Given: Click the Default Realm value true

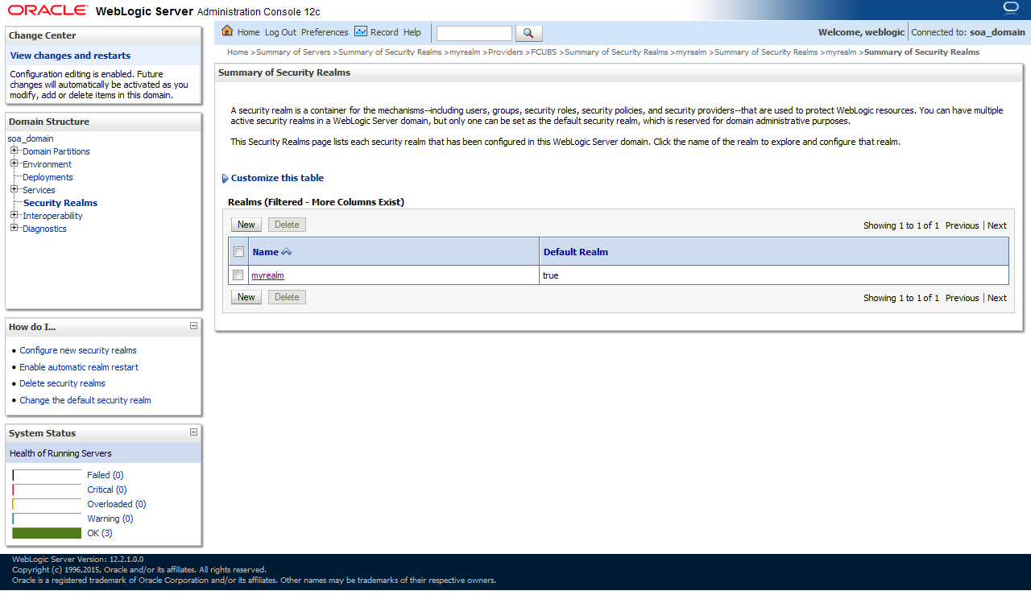Looking at the screenshot, I should point(551,275).
